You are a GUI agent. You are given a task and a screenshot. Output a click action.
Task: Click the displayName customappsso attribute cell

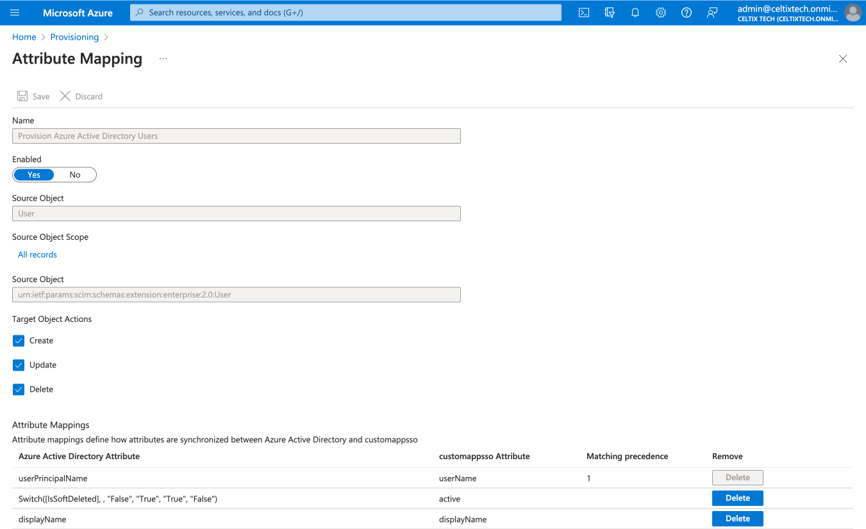pos(463,519)
